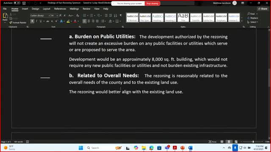Apply strikethrough to text

coord(48,21)
